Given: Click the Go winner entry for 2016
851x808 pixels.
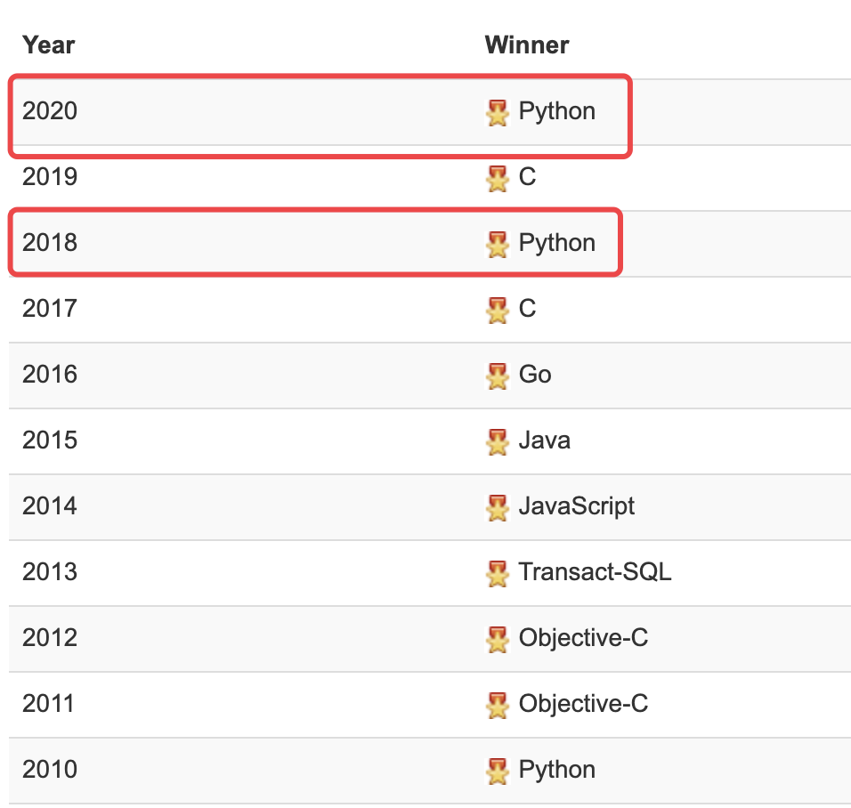Looking at the screenshot, I should coord(535,375).
